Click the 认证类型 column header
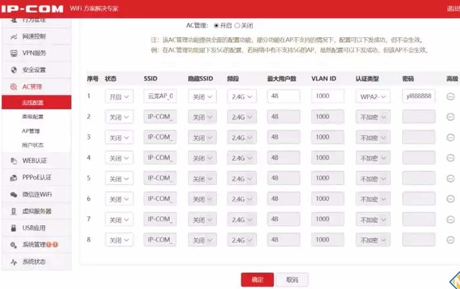460x289 pixels. 367,79
